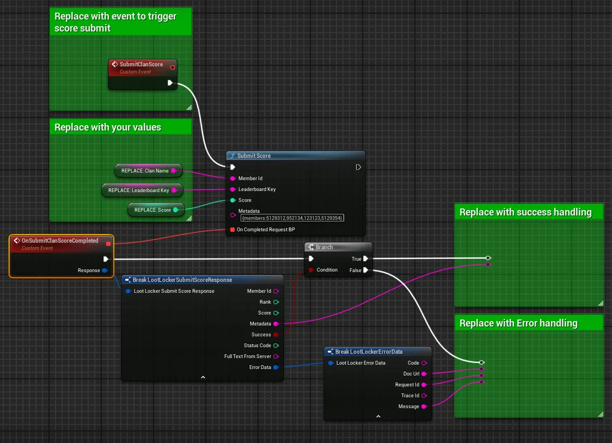612x443 pixels.
Task: Select the REPLACE: Clan Name variable node
Action: click(148, 170)
